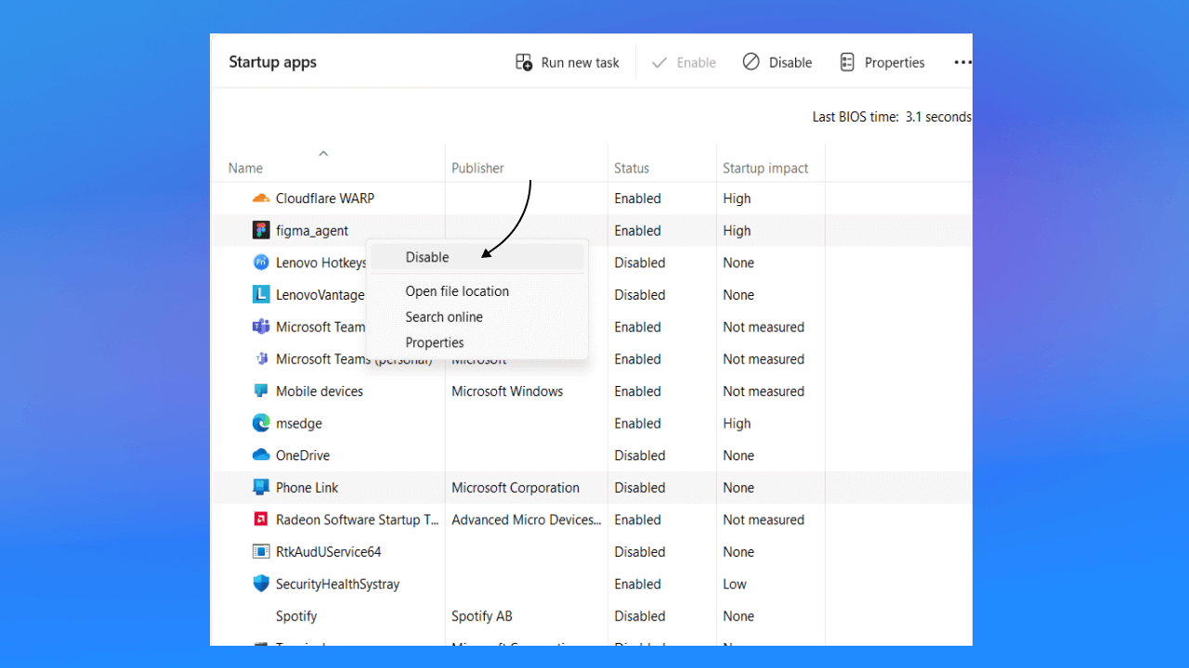Click the Phone Link icon
The height and width of the screenshot is (668, 1189).
261,487
